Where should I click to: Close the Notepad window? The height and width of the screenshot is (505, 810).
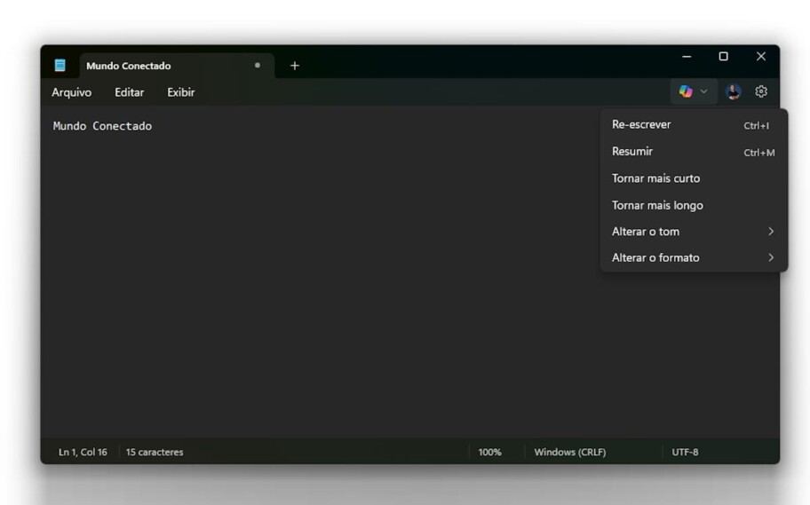click(x=761, y=56)
